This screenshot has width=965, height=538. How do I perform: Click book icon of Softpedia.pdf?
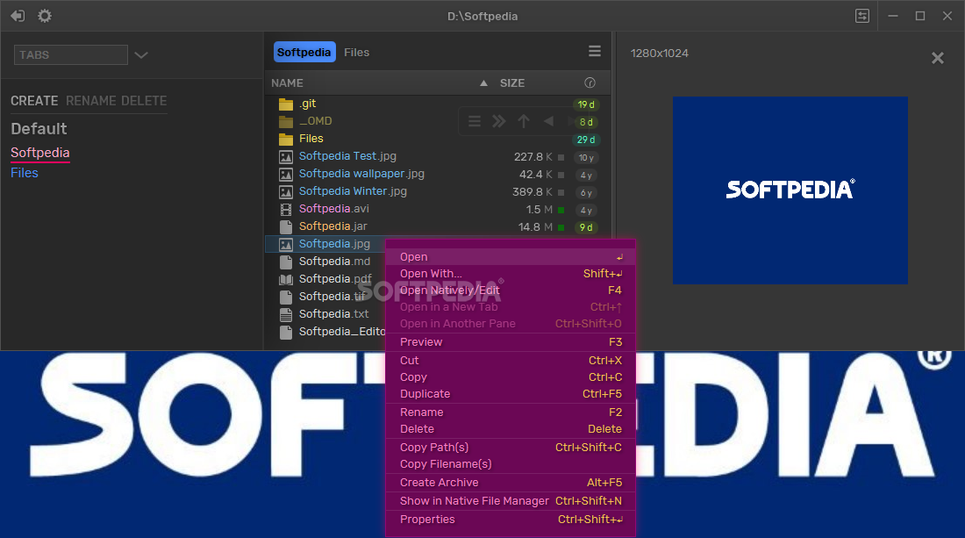pyautogui.click(x=286, y=279)
